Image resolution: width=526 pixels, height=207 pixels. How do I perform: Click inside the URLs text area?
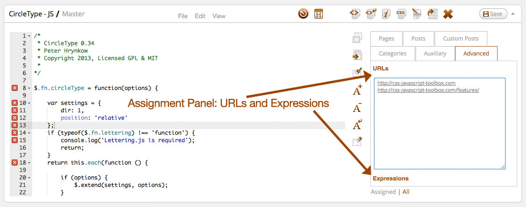click(x=439, y=126)
